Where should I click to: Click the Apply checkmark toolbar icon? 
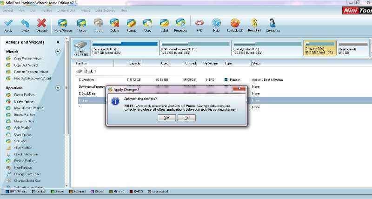coord(8,23)
